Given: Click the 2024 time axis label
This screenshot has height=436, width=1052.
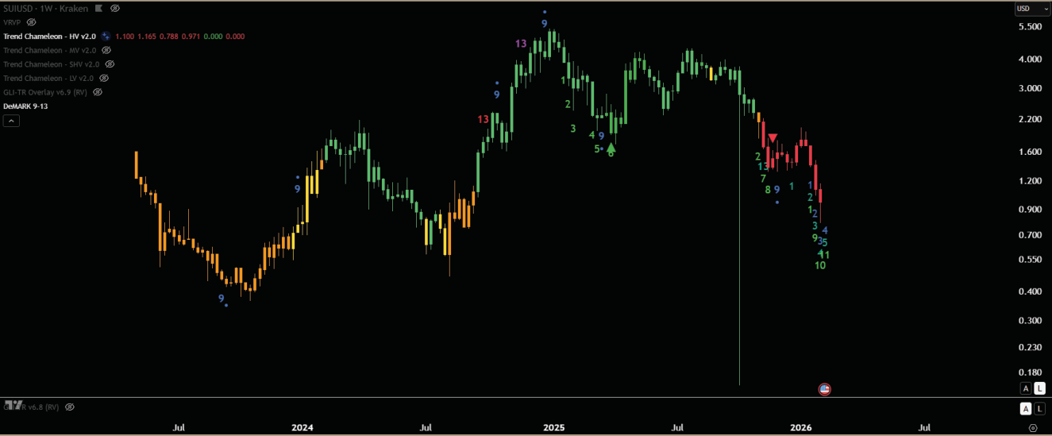Looking at the screenshot, I should click(302, 427).
